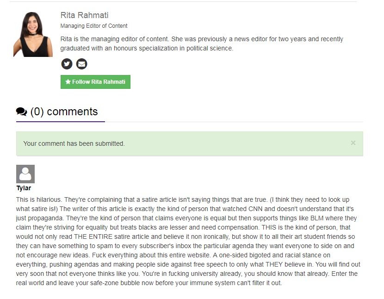Open Rita Rahmati's Twitter profile icon
Screen dimensions: 384x299
click(x=67, y=64)
